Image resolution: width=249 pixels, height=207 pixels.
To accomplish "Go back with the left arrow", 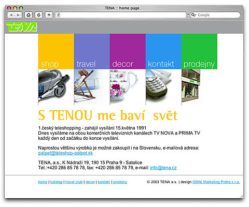I will coord(11,15).
